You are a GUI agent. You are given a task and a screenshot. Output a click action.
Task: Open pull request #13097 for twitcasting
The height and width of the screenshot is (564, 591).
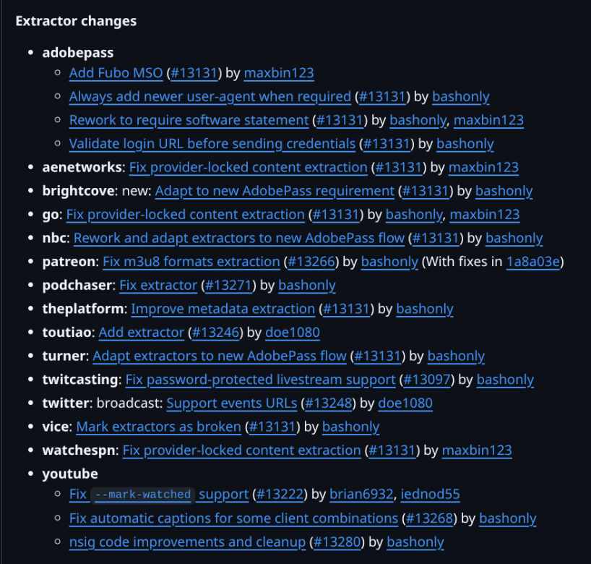[428, 380]
